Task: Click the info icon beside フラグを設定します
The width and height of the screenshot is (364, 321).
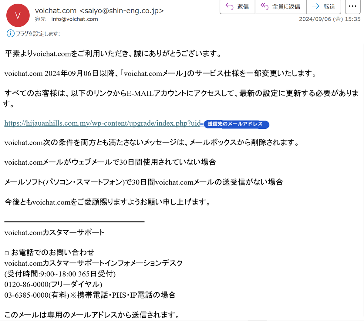Action: pyautogui.click(x=10, y=33)
